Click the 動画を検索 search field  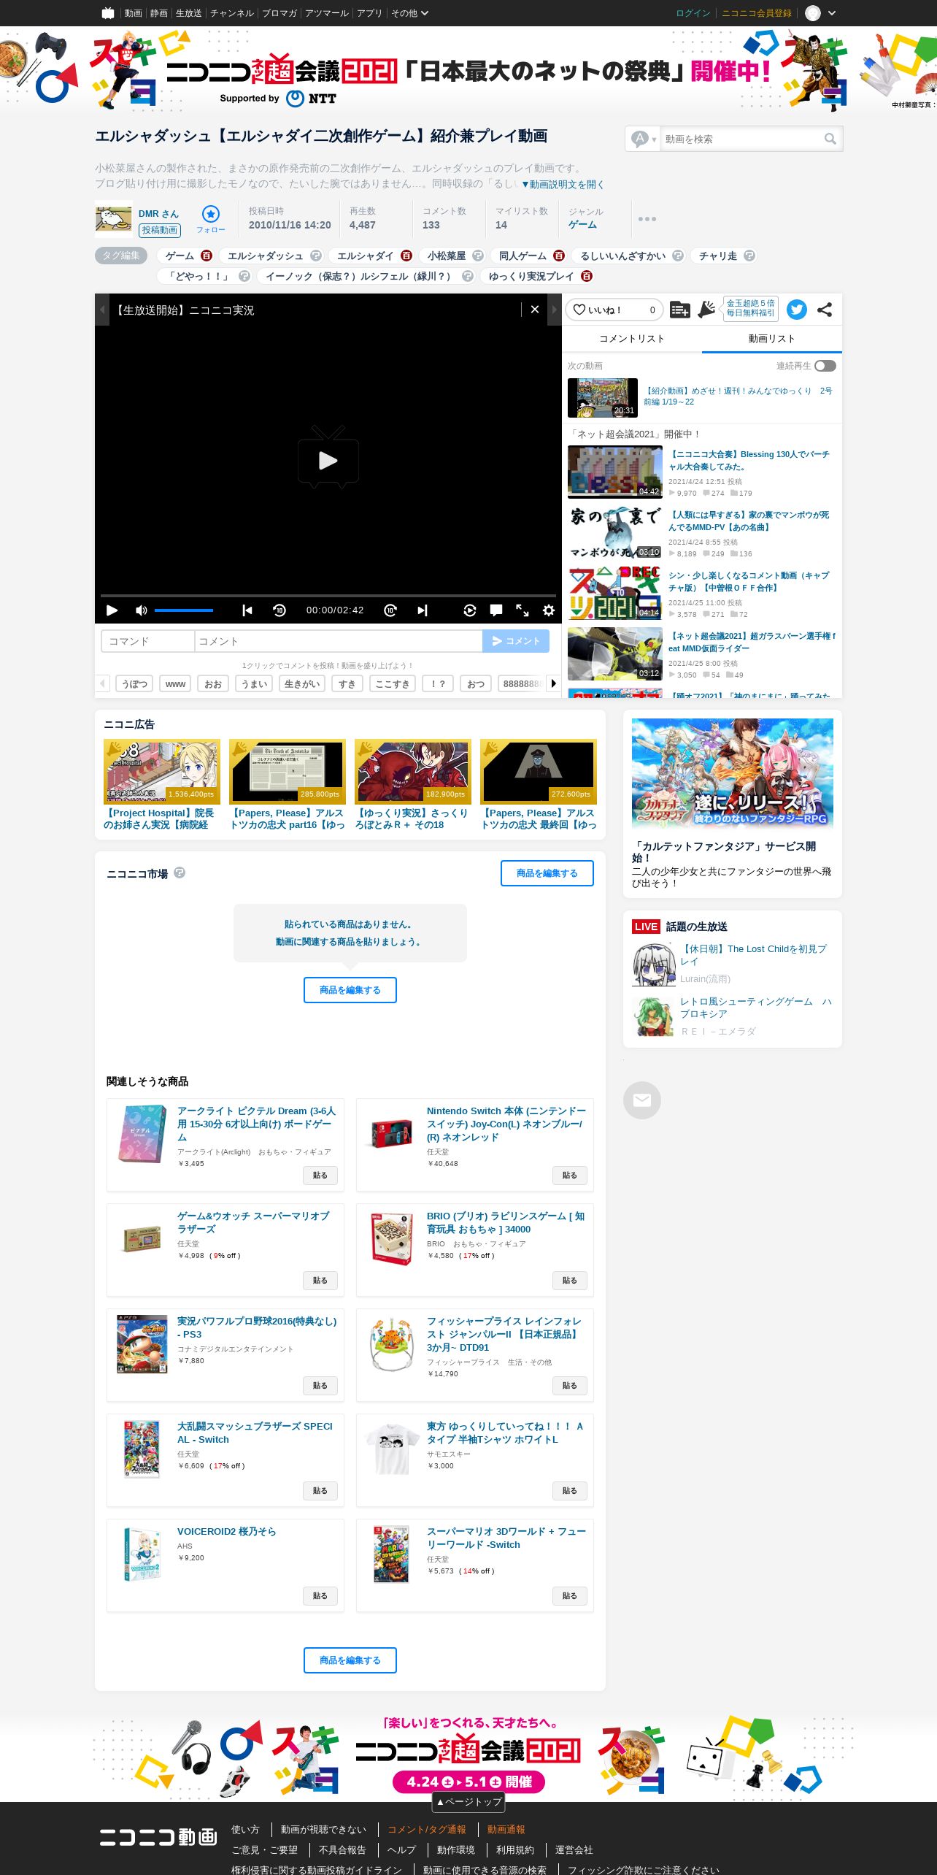pos(741,139)
